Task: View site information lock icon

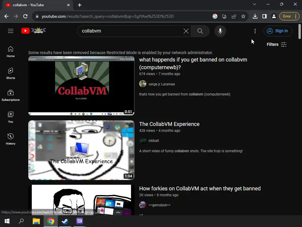Action: pos(37,16)
